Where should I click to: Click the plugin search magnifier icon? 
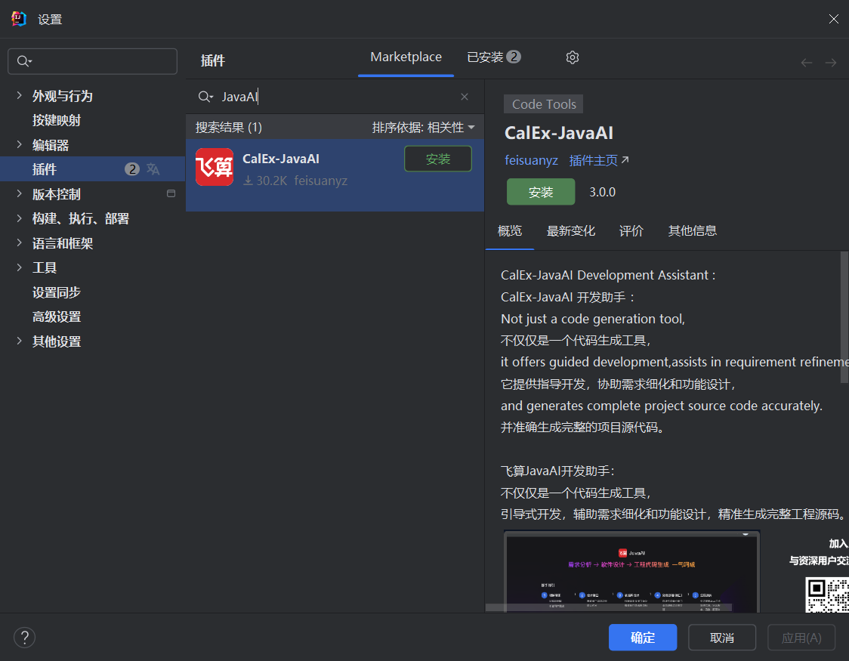pyautogui.click(x=205, y=97)
